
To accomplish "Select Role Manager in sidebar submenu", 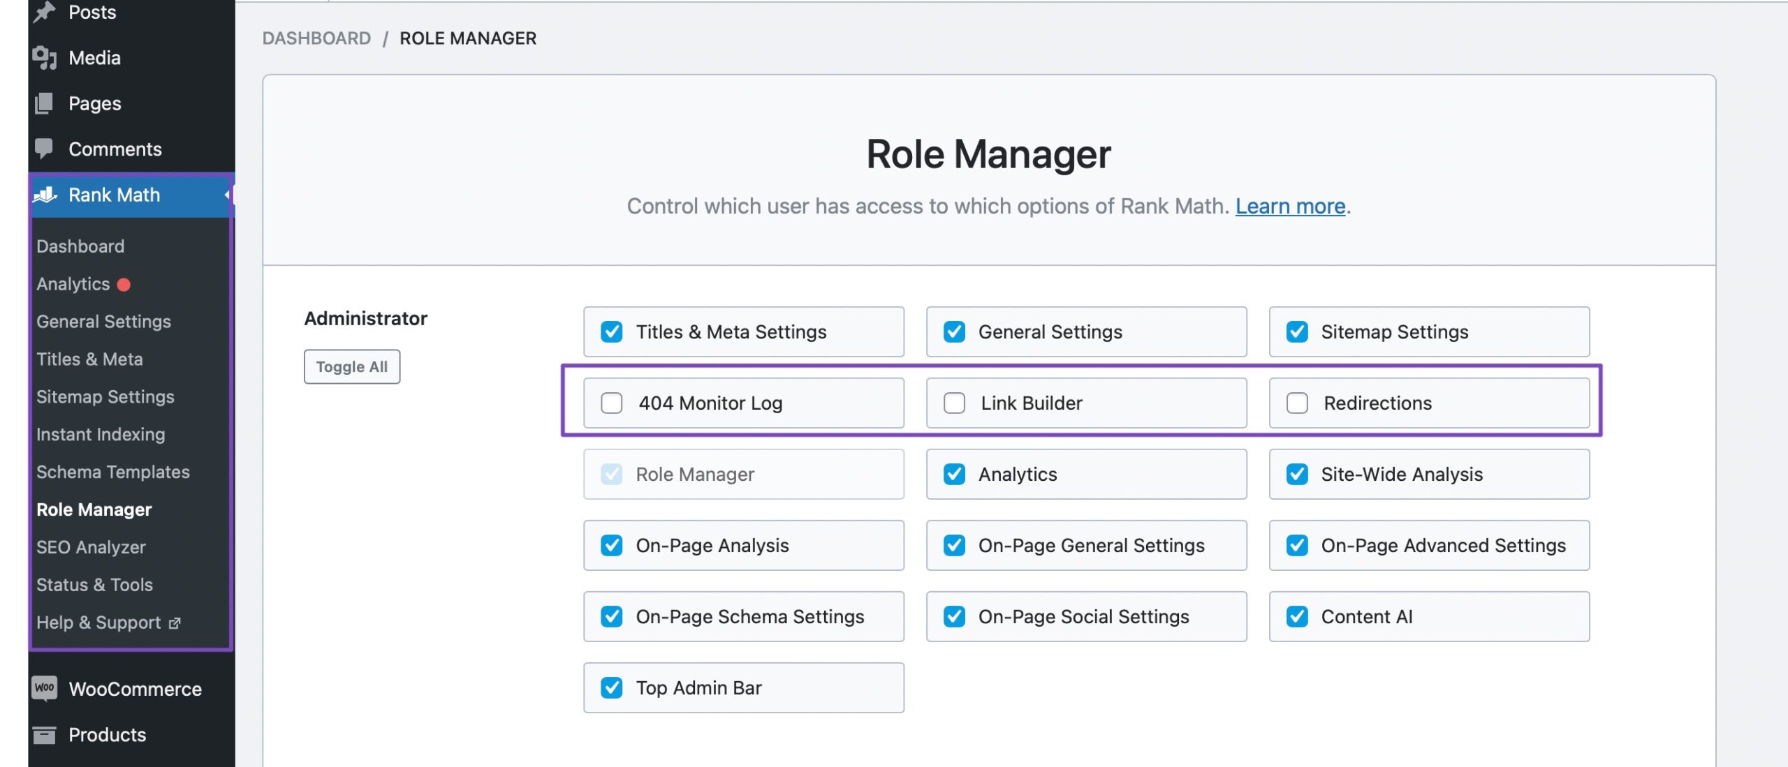I will click(x=94, y=510).
